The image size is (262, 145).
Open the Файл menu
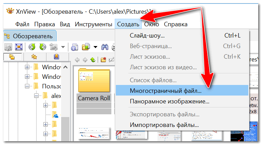click(x=22, y=24)
